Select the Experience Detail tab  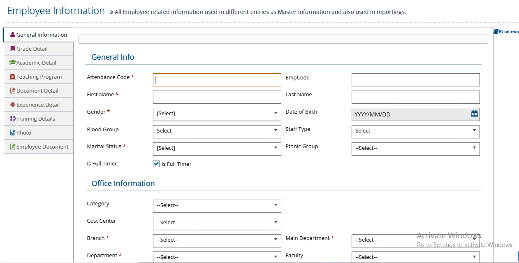point(39,105)
